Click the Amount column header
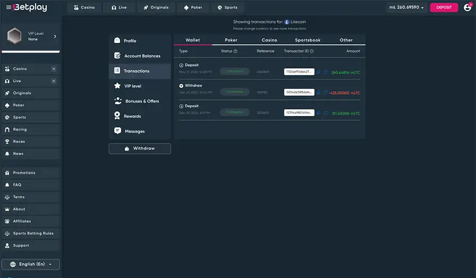Image resolution: width=476 pixels, height=278 pixels. click(x=353, y=51)
